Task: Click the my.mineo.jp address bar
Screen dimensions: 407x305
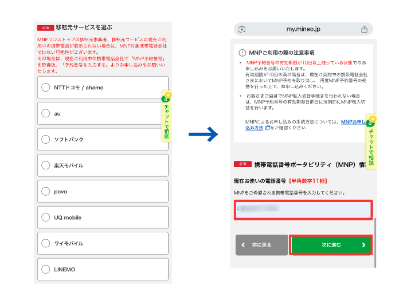Action: [x=303, y=29]
